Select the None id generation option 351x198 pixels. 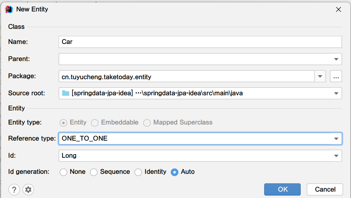coord(63,172)
